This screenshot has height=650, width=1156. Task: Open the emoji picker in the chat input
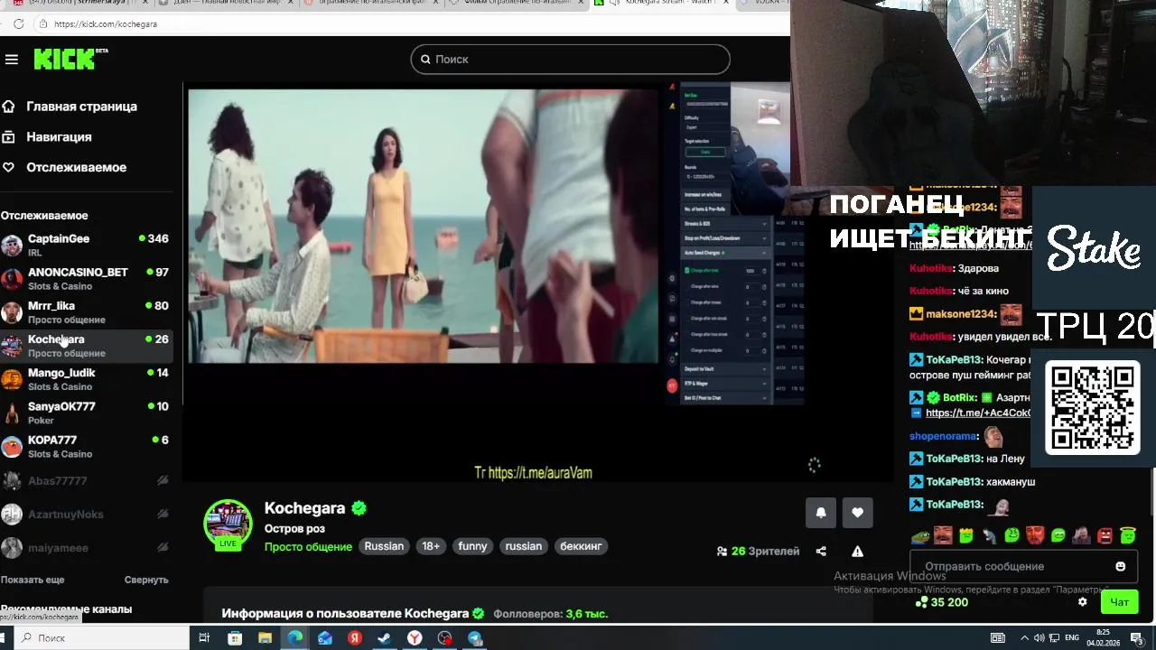[1121, 567]
